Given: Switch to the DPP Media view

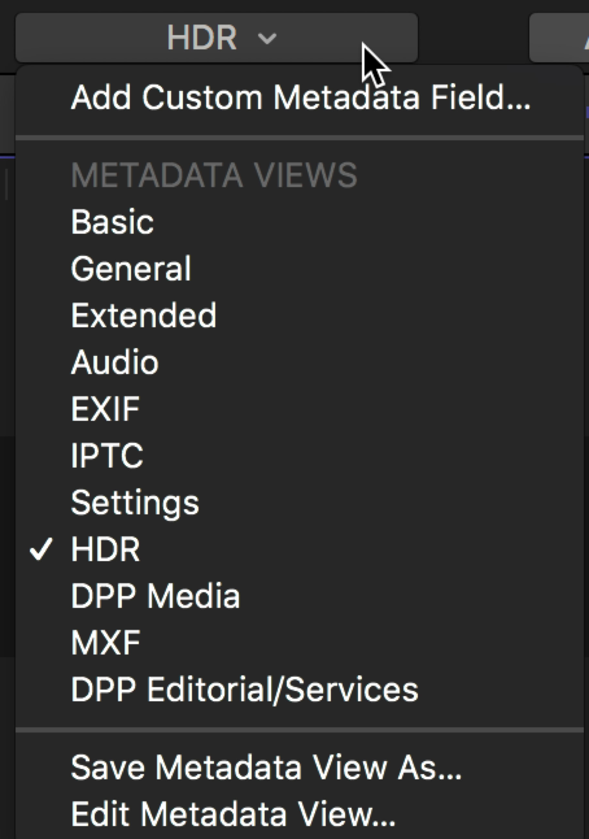Looking at the screenshot, I should 155,596.
